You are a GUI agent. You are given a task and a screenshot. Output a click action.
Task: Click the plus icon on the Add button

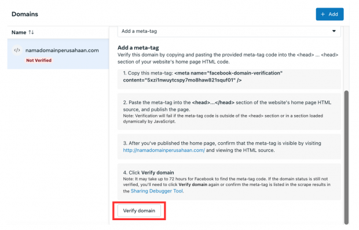pos(323,14)
